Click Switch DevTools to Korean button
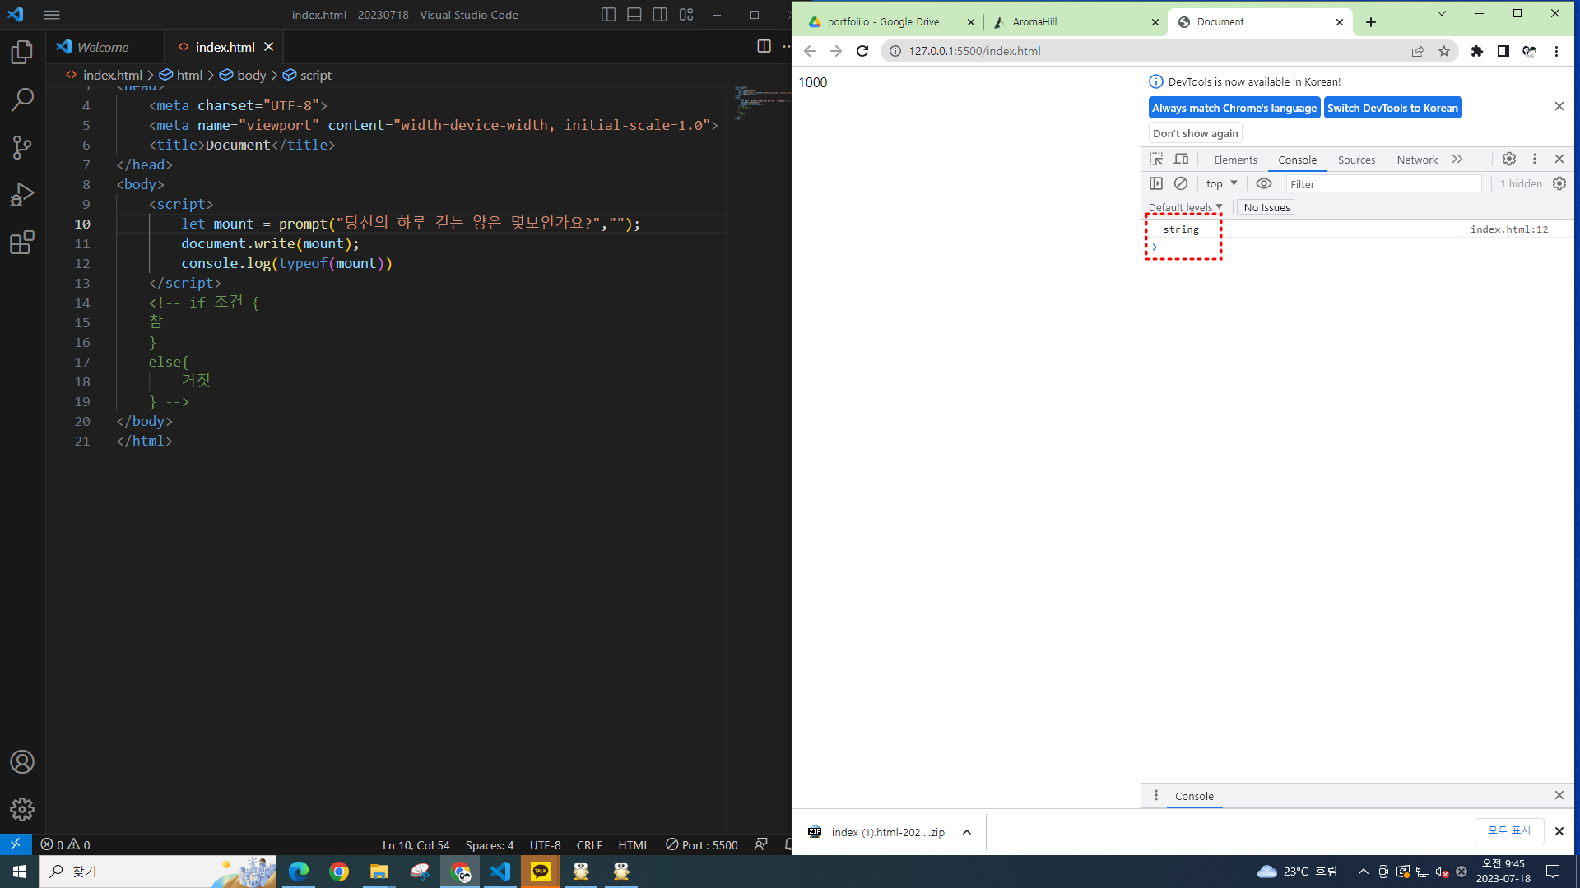Viewport: 1580px width, 888px height. pyautogui.click(x=1392, y=108)
